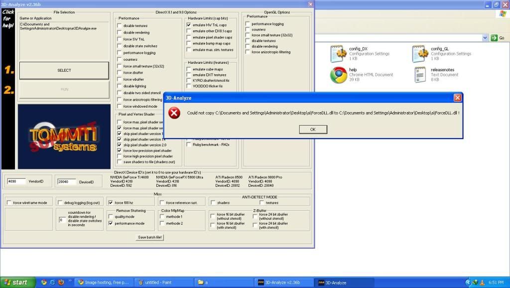Expand hidden system tray icons arrow
The height and width of the screenshot is (288, 510).
[468, 283]
